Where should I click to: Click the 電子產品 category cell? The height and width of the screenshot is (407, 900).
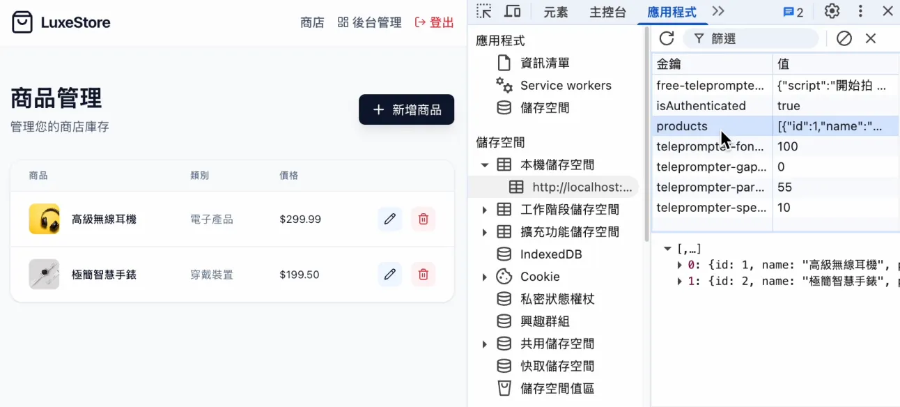212,219
